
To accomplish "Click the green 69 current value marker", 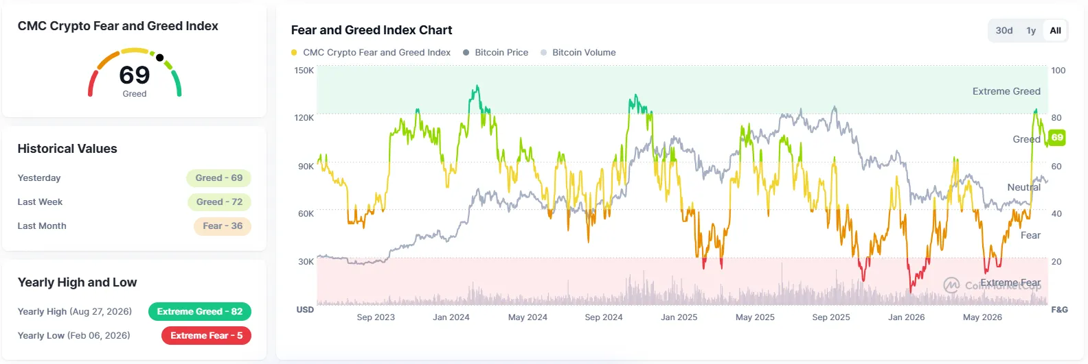I will coord(1057,138).
